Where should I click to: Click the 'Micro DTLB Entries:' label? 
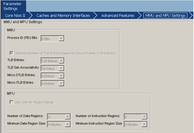(21, 75)
